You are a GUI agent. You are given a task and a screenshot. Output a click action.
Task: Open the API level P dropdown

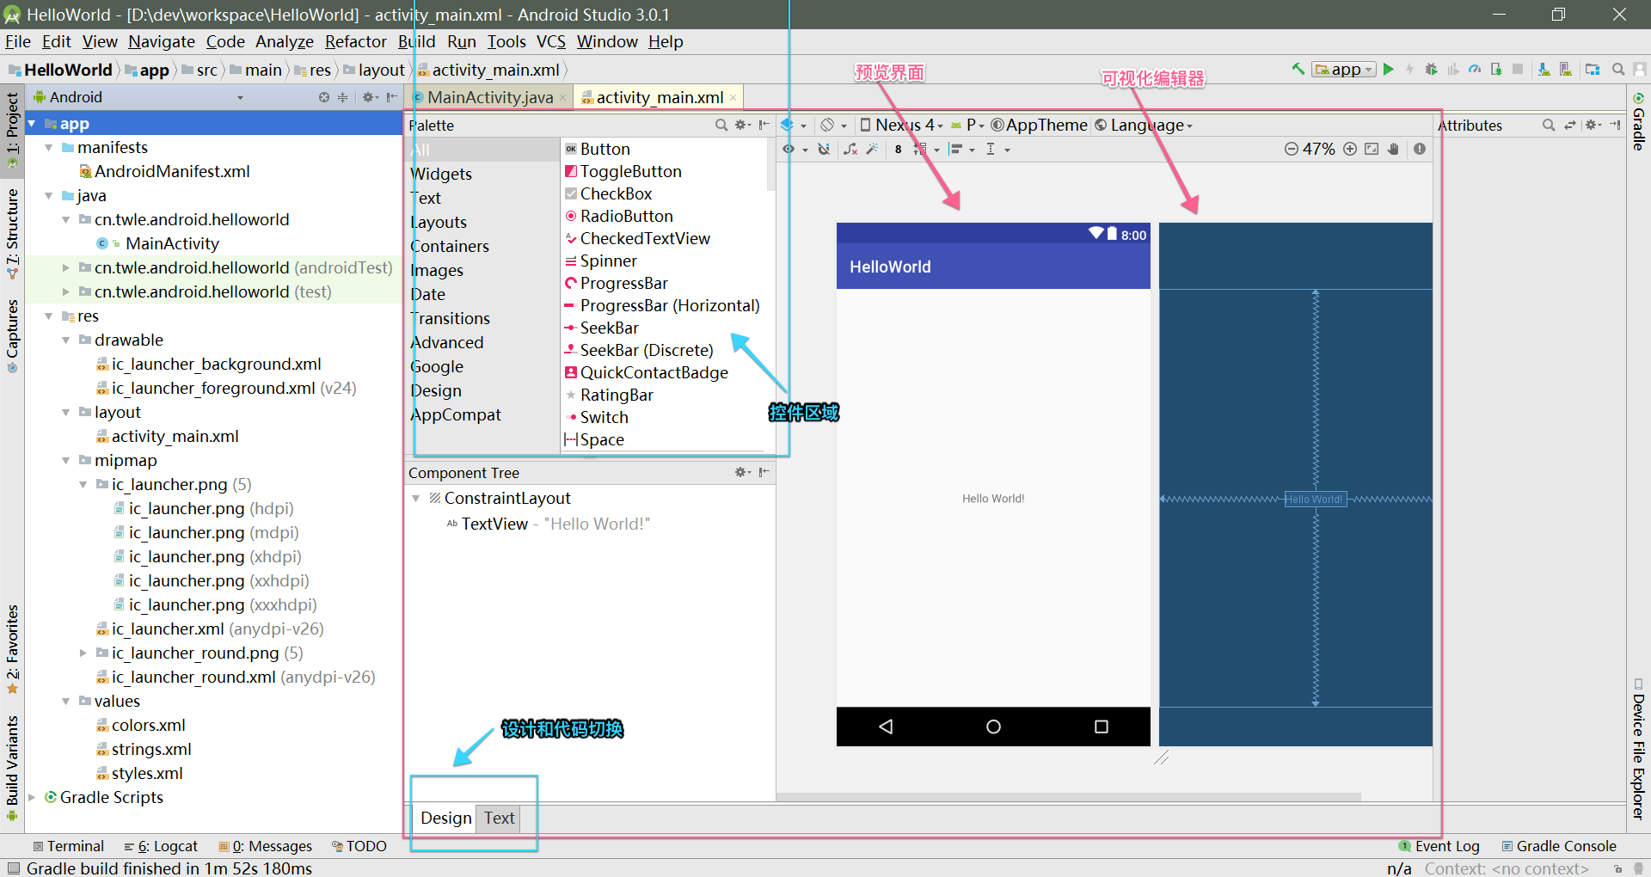coord(967,125)
